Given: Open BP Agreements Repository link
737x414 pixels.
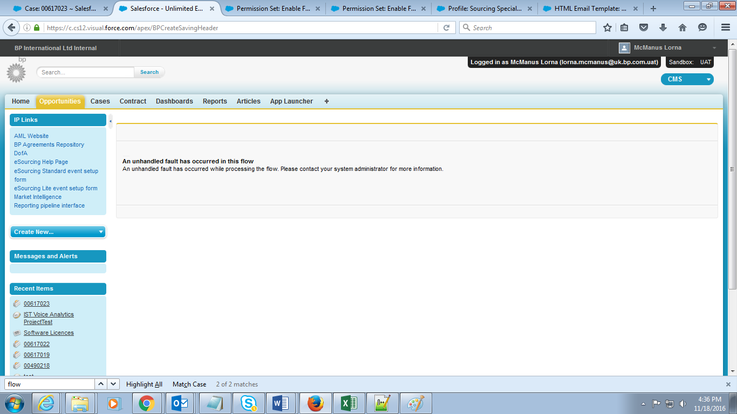Looking at the screenshot, I should [x=49, y=144].
